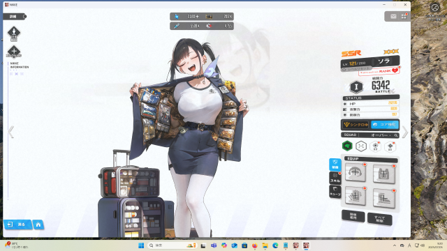Click the コア強化 button
Viewport: 447px width, 251px height.
(385, 125)
